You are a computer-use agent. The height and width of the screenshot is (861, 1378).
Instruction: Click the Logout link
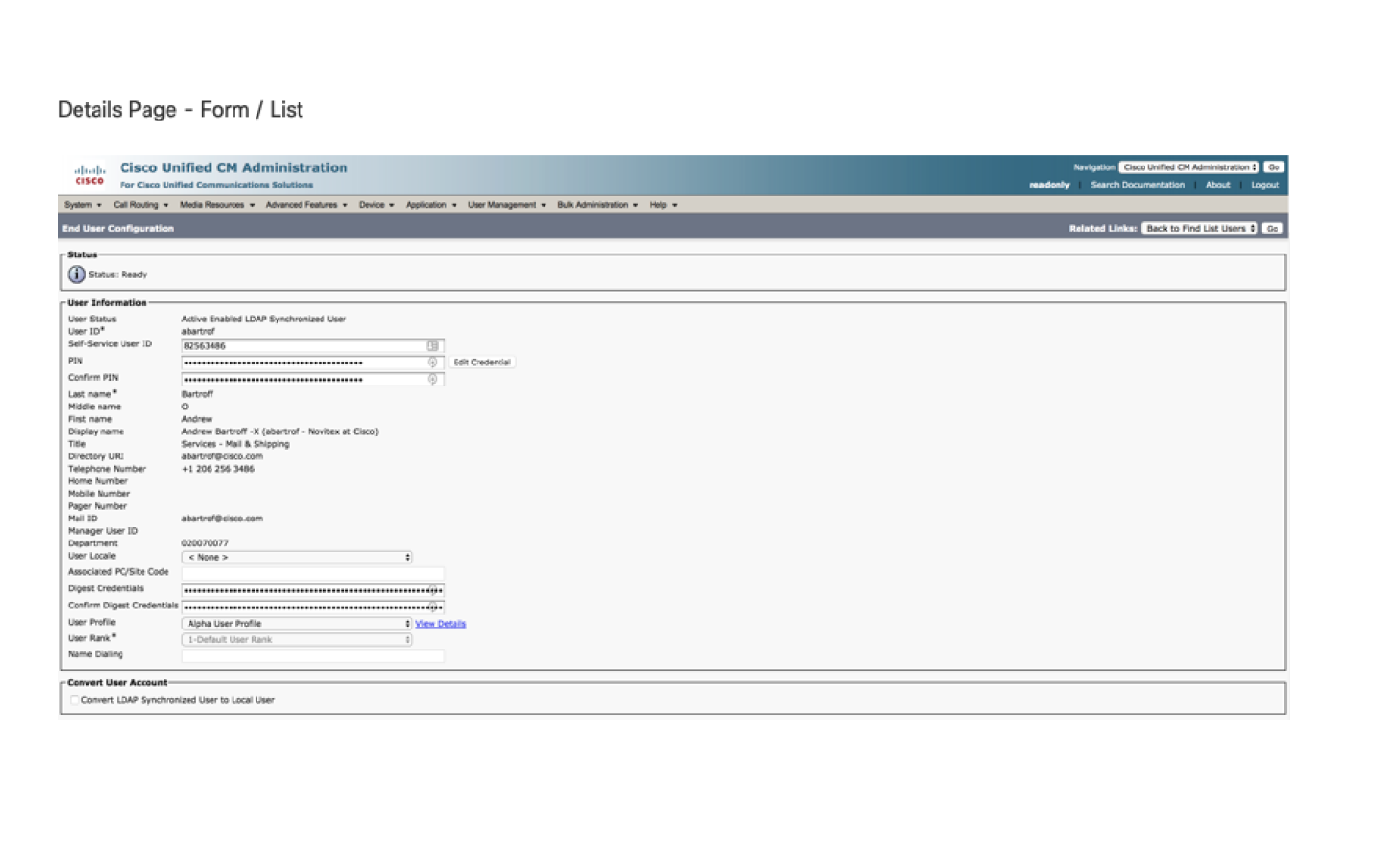pos(1264,185)
